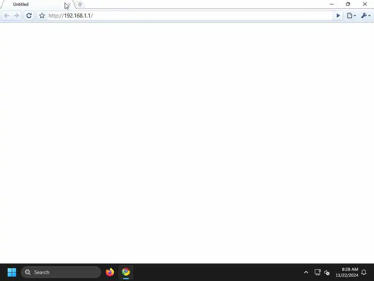This screenshot has height=281, width=374.
Task: Open the Windows Start menu
Action: point(12,272)
